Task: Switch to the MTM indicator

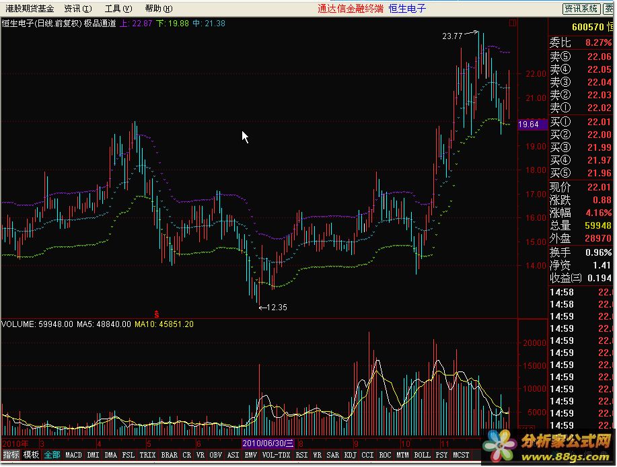Action: (402, 455)
